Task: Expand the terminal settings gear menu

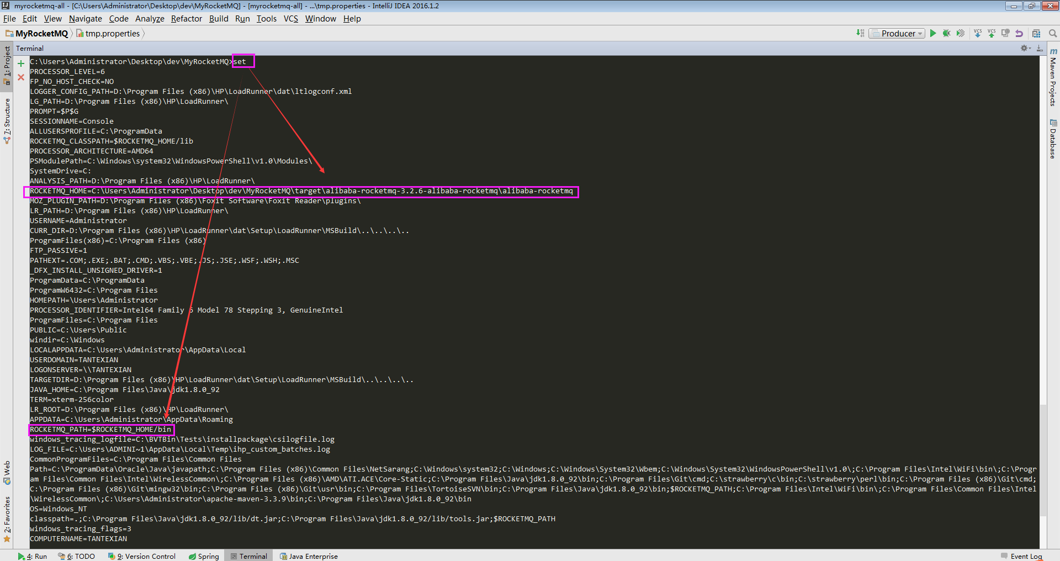Action: 1025,48
